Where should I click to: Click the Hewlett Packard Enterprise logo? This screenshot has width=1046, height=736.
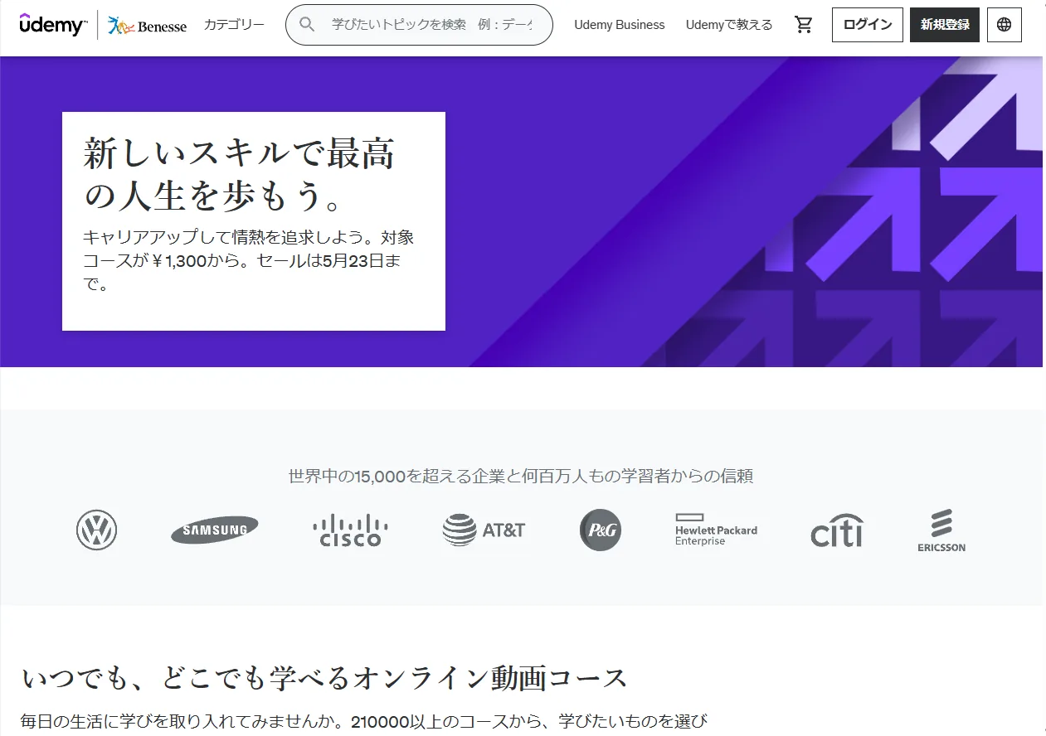(716, 530)
